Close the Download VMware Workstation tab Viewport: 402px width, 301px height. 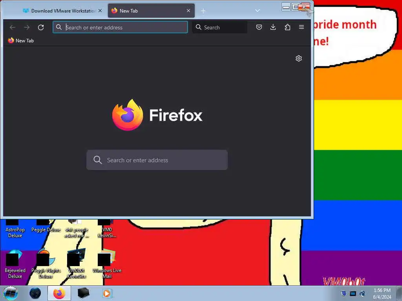(100, 11)
